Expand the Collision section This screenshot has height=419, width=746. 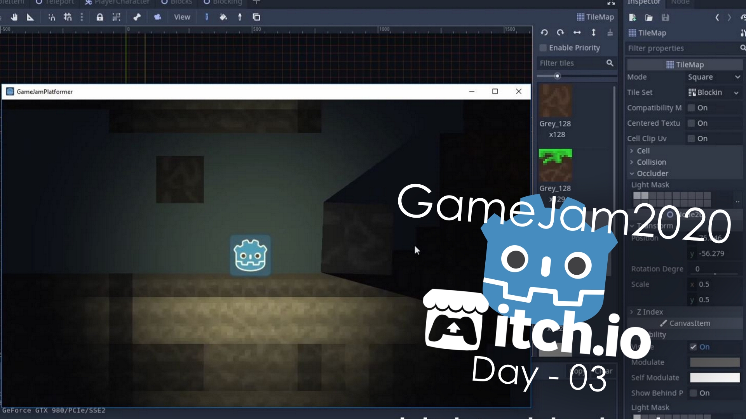pyautogui.click(x=651, y=162)
